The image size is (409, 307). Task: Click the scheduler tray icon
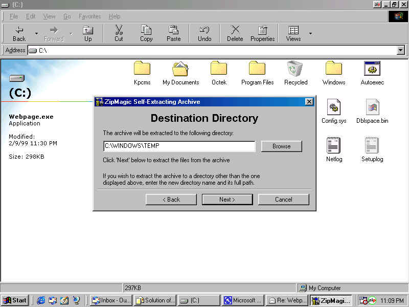click(363, 300)
